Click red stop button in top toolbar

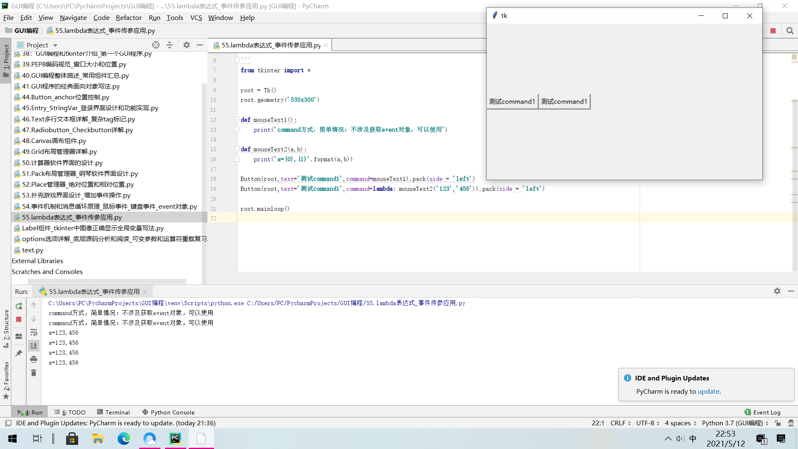pyautogui.click(x=773, y=31)
